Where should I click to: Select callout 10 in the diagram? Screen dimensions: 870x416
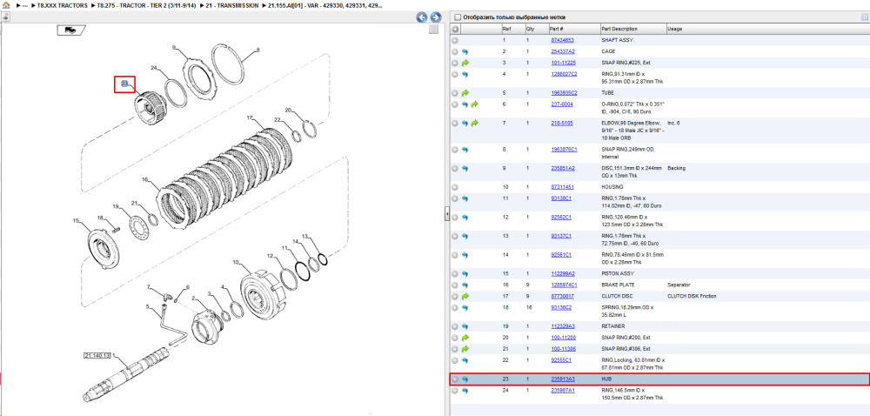[x=235, y=262]
